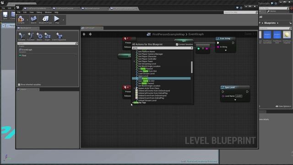Go forward with the graph navigation arrow
The image size is (293, 165).
click(x=90, y=34)
